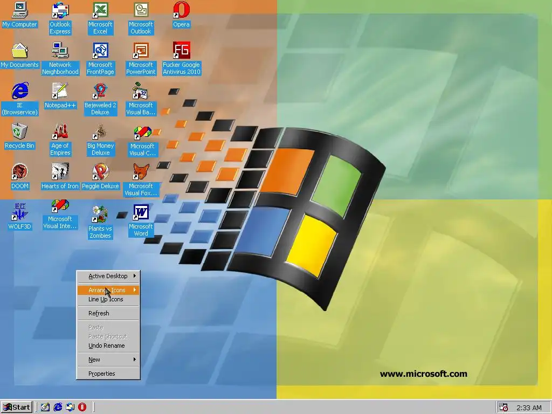Click Refresh in the context menu

tap(108, 313)
